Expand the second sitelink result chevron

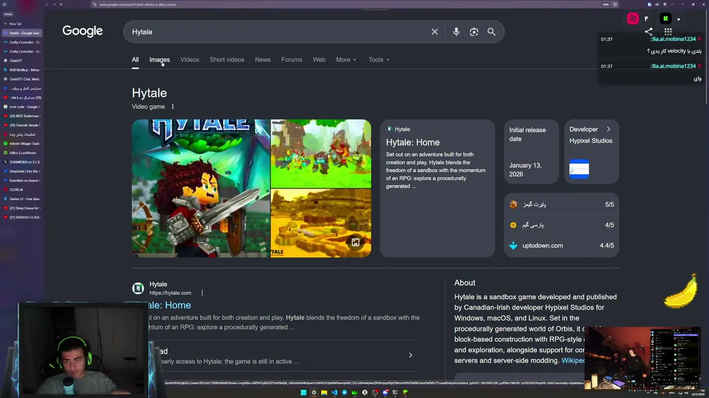(410, 355)
